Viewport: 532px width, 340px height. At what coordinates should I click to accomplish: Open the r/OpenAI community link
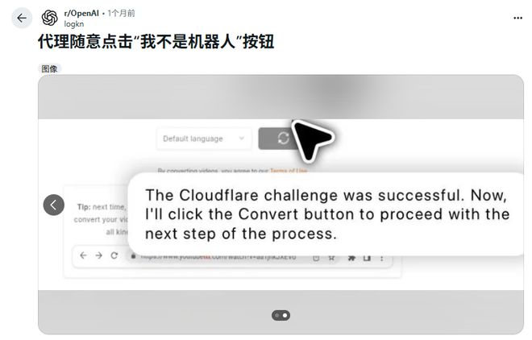[81, 13]
